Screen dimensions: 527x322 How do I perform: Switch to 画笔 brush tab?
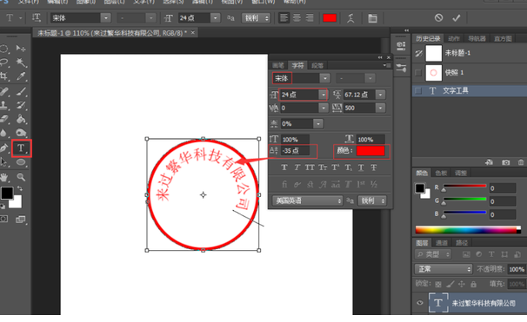(x=278, y=65)
